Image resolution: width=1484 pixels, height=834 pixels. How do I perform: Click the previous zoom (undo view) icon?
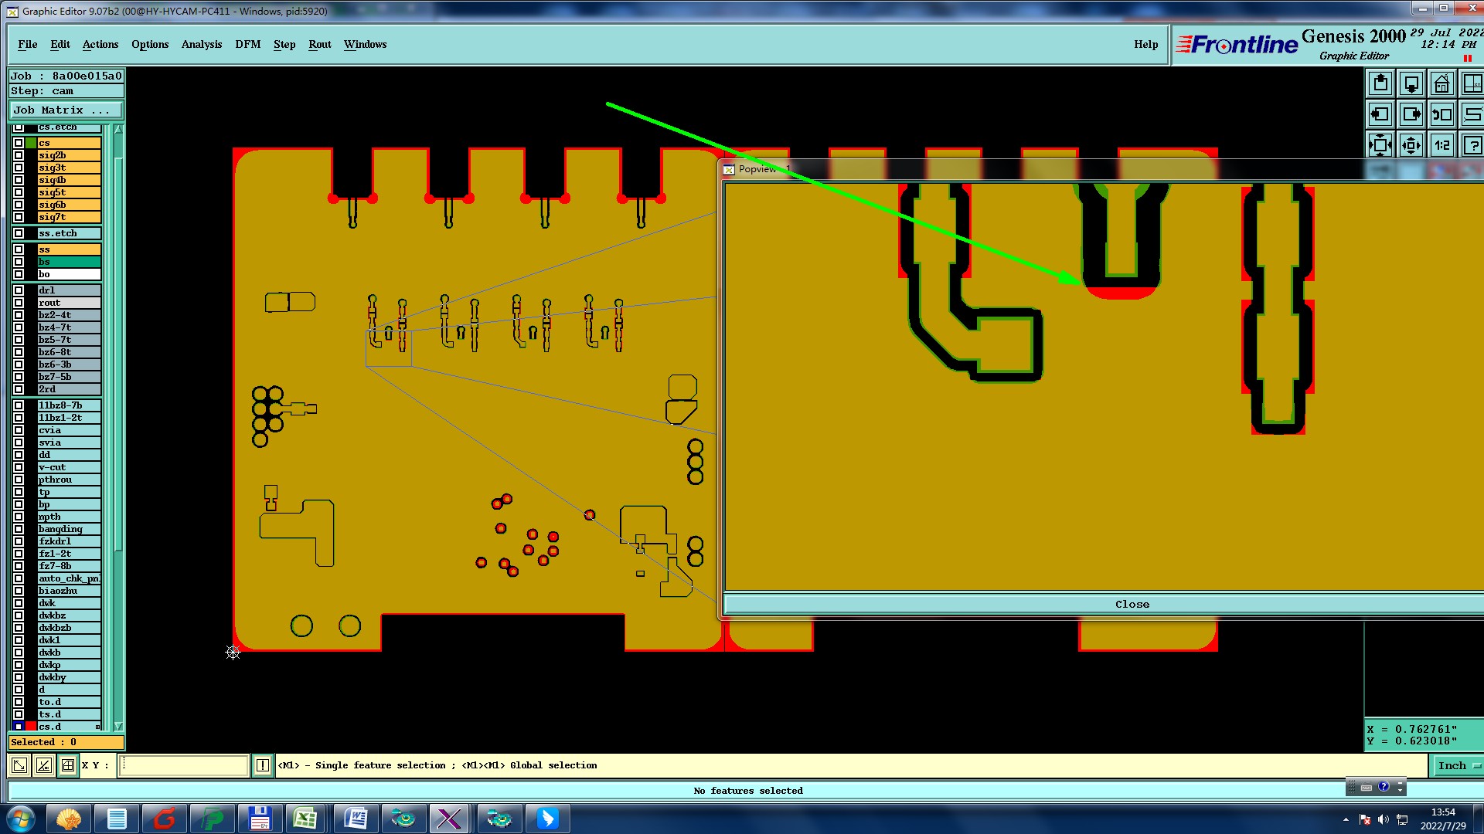point(1441,114)
